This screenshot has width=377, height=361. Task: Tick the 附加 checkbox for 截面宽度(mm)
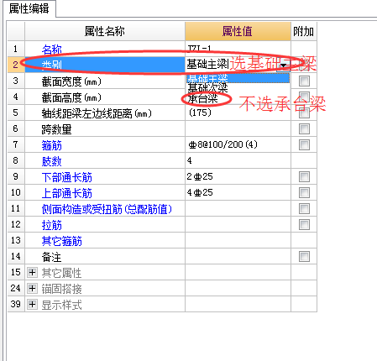[x=304, y=81]
